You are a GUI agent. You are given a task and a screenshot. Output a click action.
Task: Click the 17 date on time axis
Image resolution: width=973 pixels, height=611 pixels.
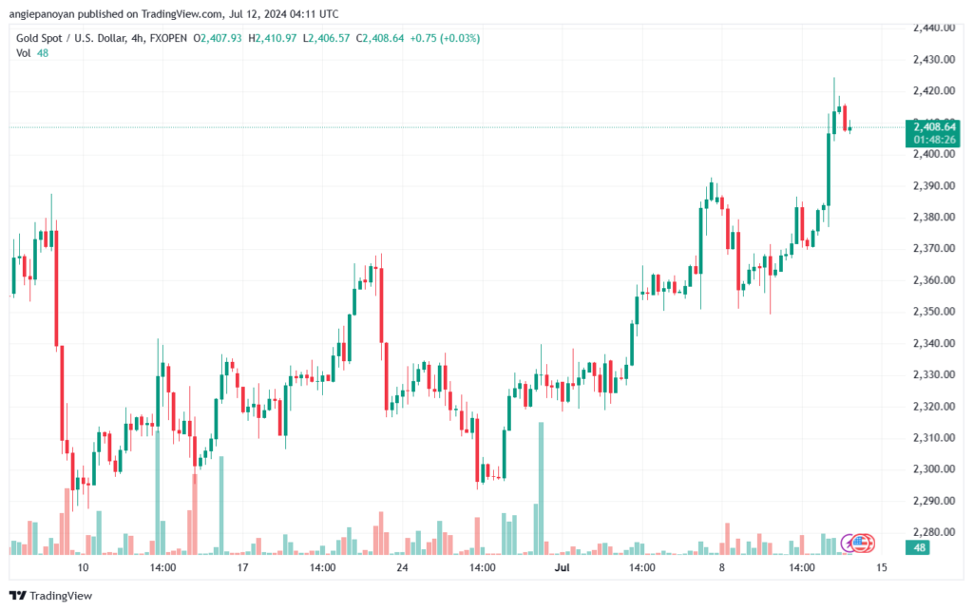tap(242, 567)
